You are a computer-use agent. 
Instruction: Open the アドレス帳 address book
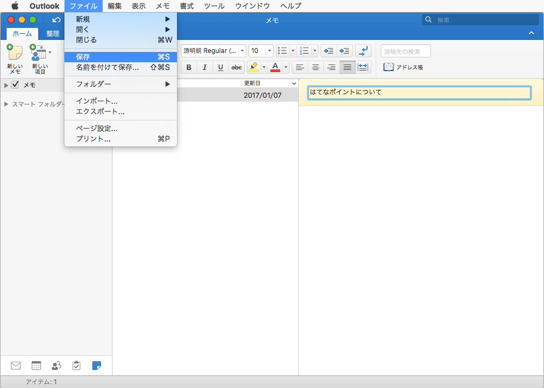click(x=403, y=67)
